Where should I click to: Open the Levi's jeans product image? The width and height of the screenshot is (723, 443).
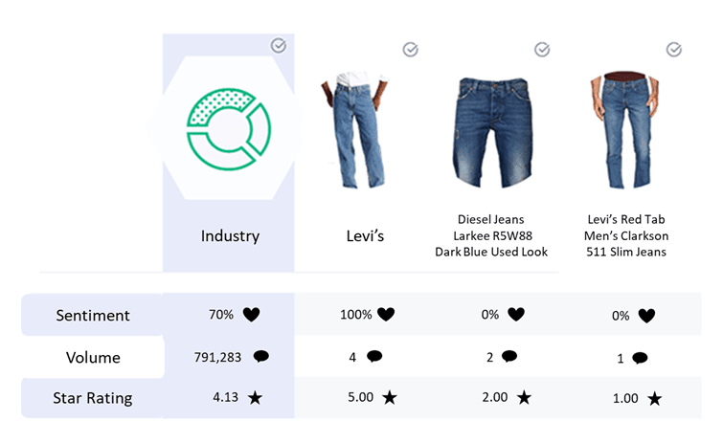tap(355, 129)
